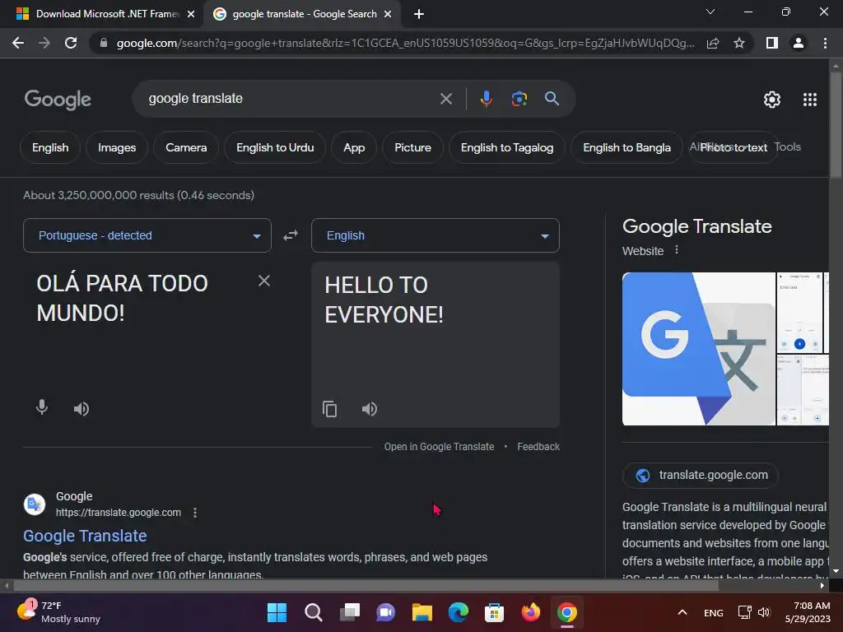Open the translate.google.com panel button
843x632 pixels.
coord(700,475)
